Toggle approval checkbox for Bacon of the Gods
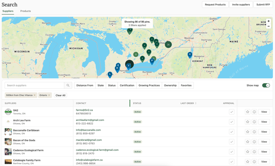275x166 pixels. [232, 142]
